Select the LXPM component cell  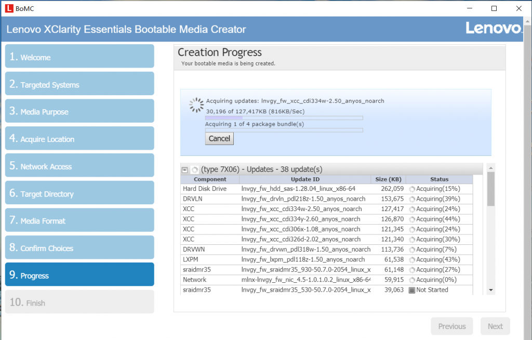pos(190,259)
